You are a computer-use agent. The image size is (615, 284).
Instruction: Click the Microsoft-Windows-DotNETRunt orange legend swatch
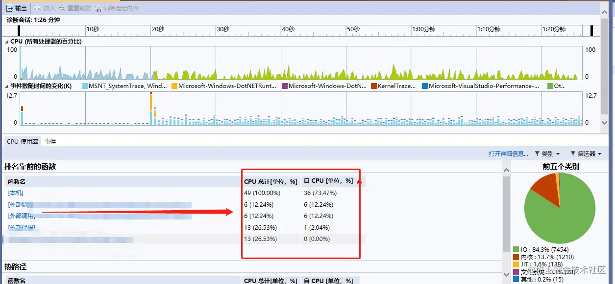click(x=174, y=86)
